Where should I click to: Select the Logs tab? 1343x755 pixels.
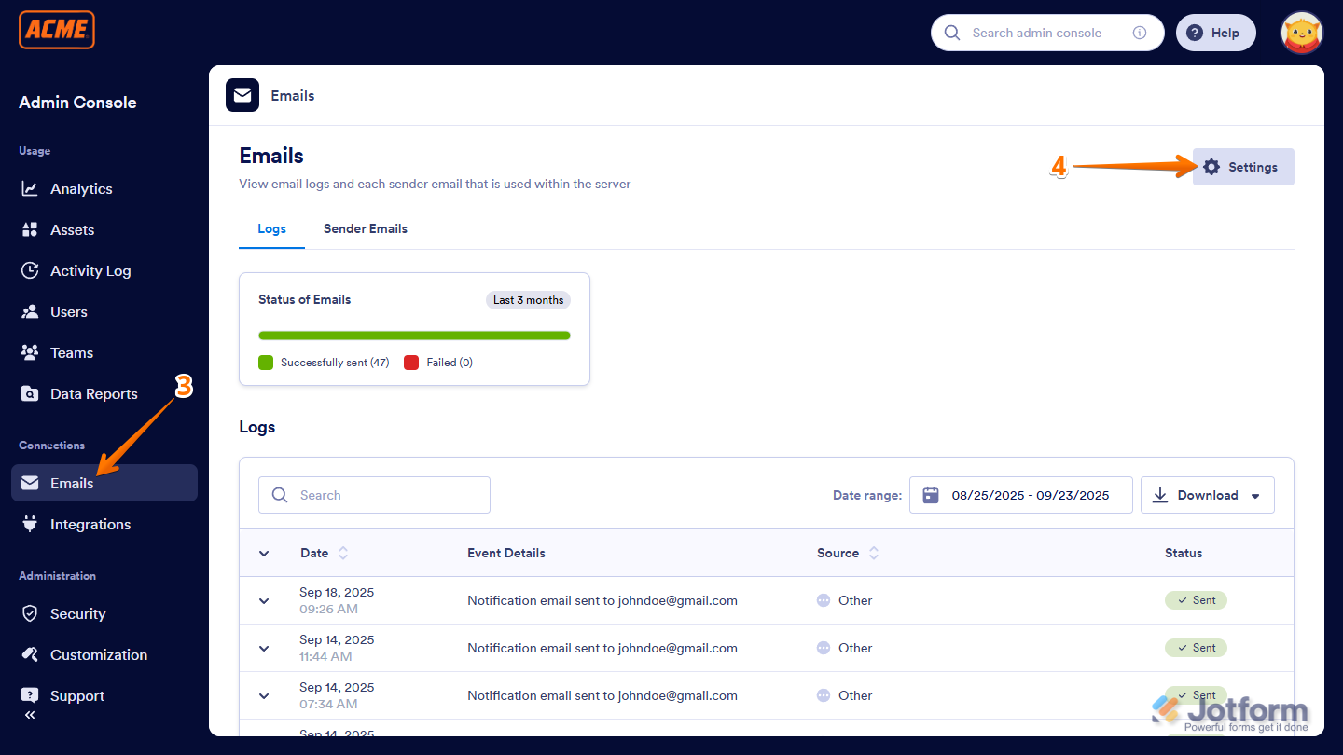coord(271,228)
